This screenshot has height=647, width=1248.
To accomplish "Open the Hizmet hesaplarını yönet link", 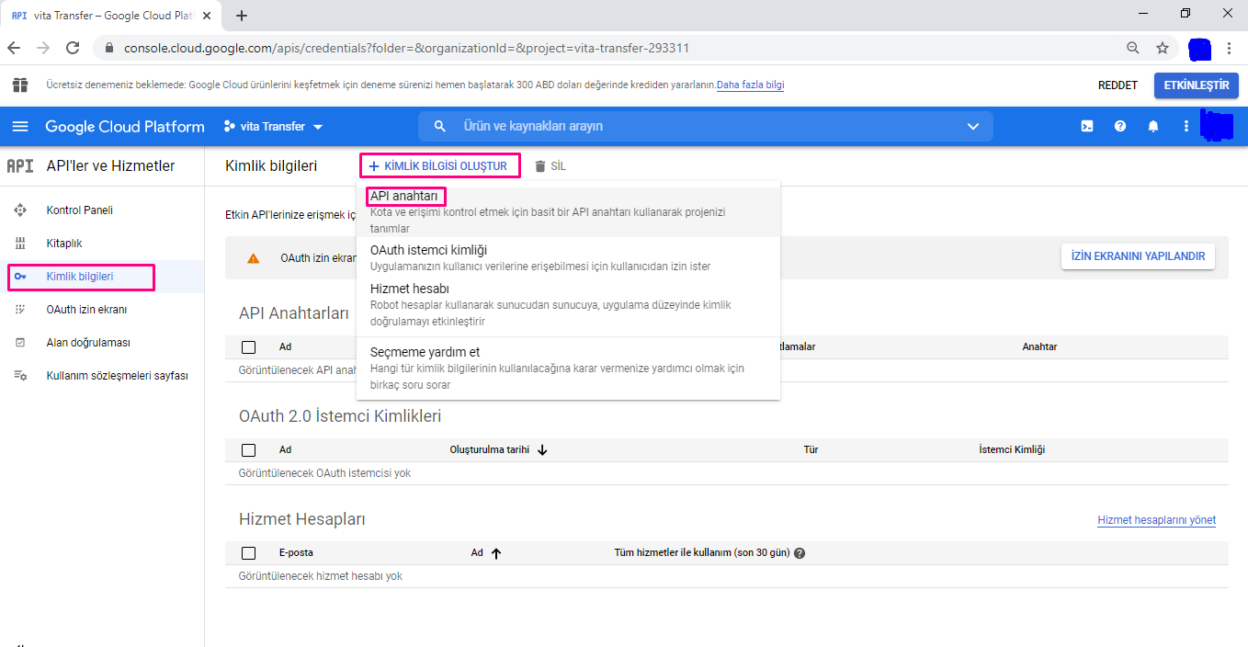I will [1156, 520].
